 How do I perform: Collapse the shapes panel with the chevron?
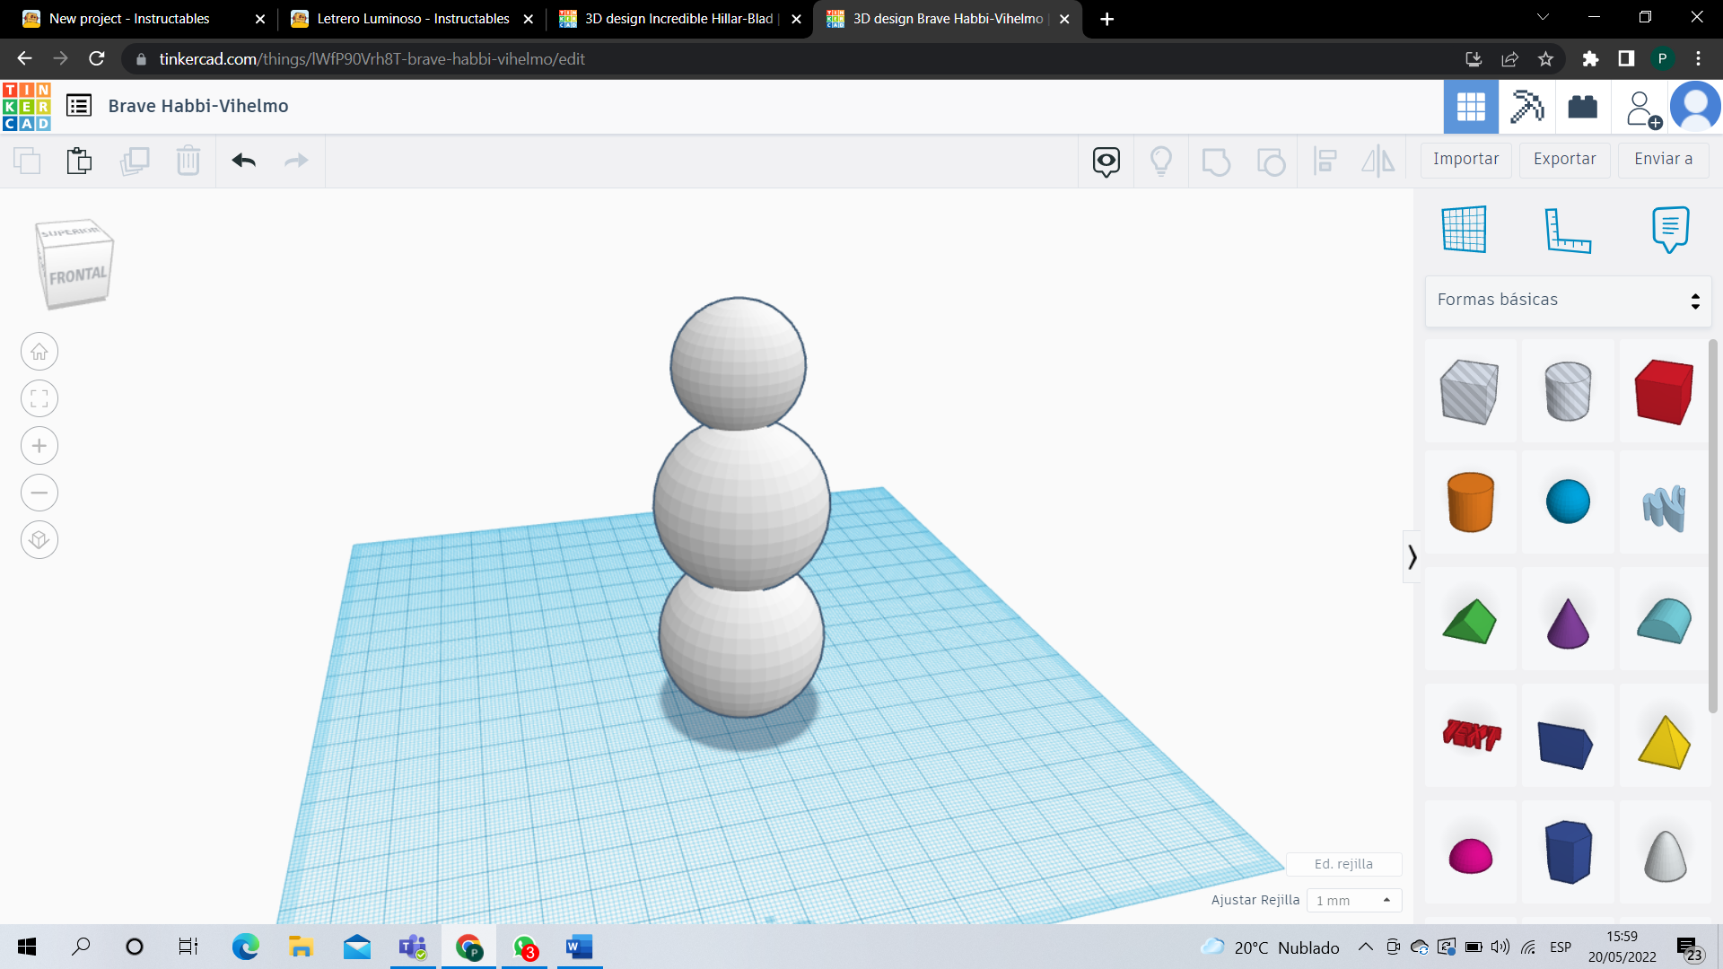pos(1412,557)
